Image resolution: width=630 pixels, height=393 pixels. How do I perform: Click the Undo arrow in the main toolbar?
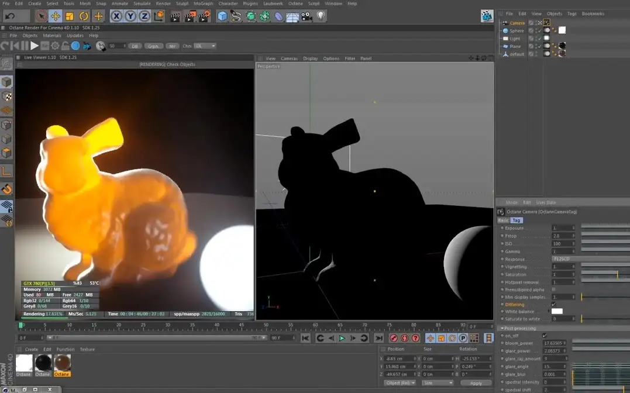click(x=10, y=16)
